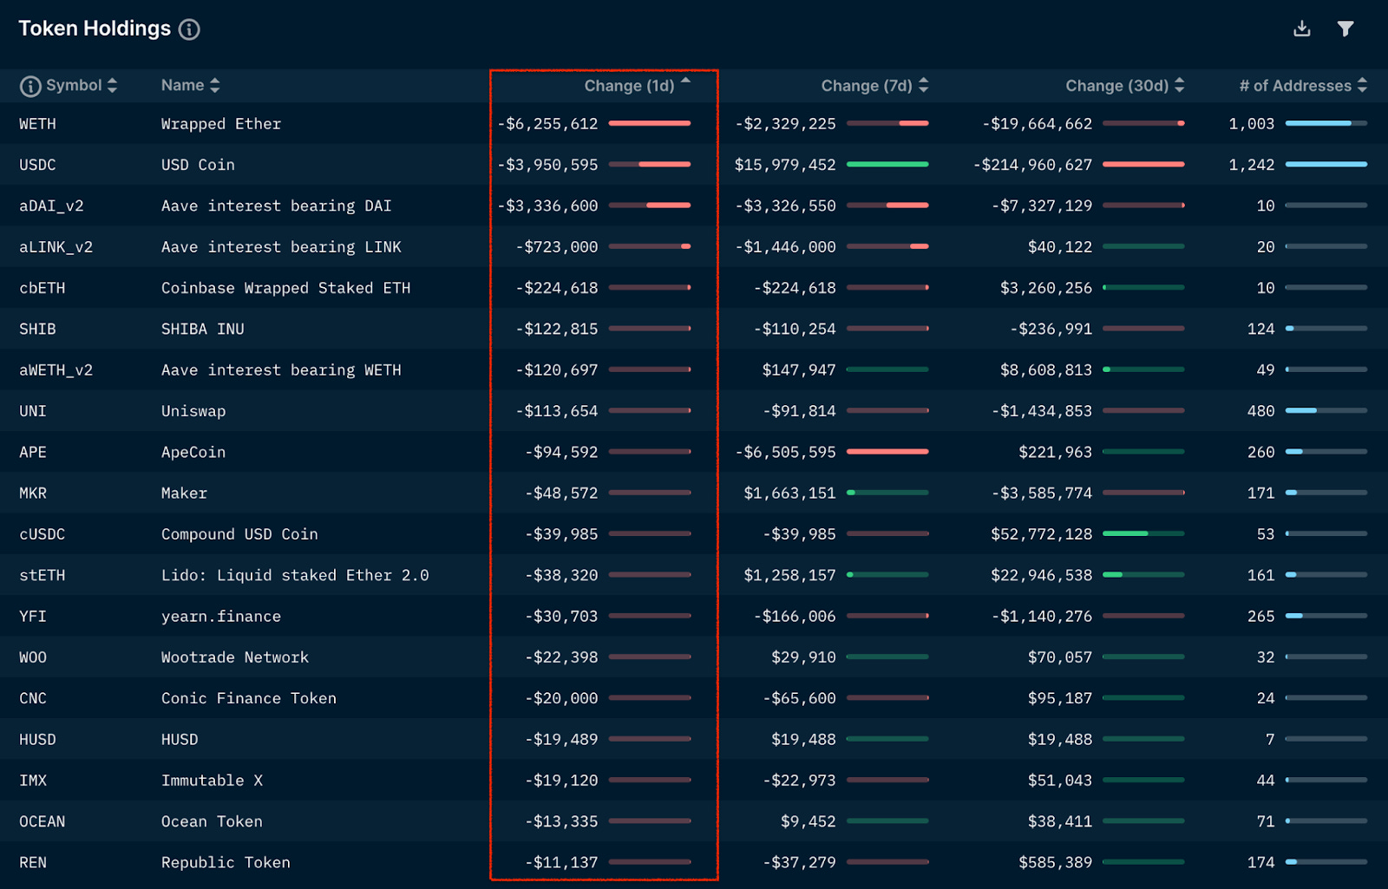This screenshot has width=1388, height=889.
Task: Click the YFI symbol
Action: pyautogui.click(x=33, y=616)
